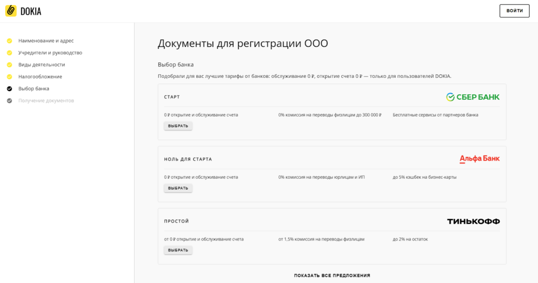The width and height of the screenshot is (538, 283).
Task: Click the Выбор банка section subheading
Action: coord(176,65)
